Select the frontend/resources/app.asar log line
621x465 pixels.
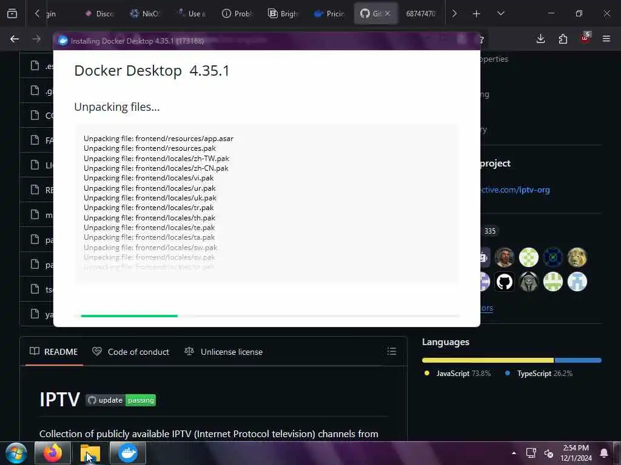click(x=158, y=139)
